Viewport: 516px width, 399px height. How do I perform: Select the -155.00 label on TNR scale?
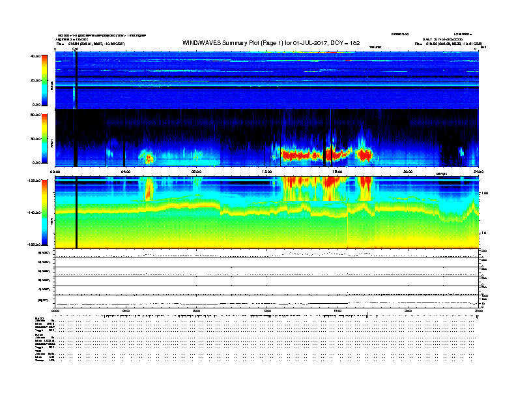point(34,244)
